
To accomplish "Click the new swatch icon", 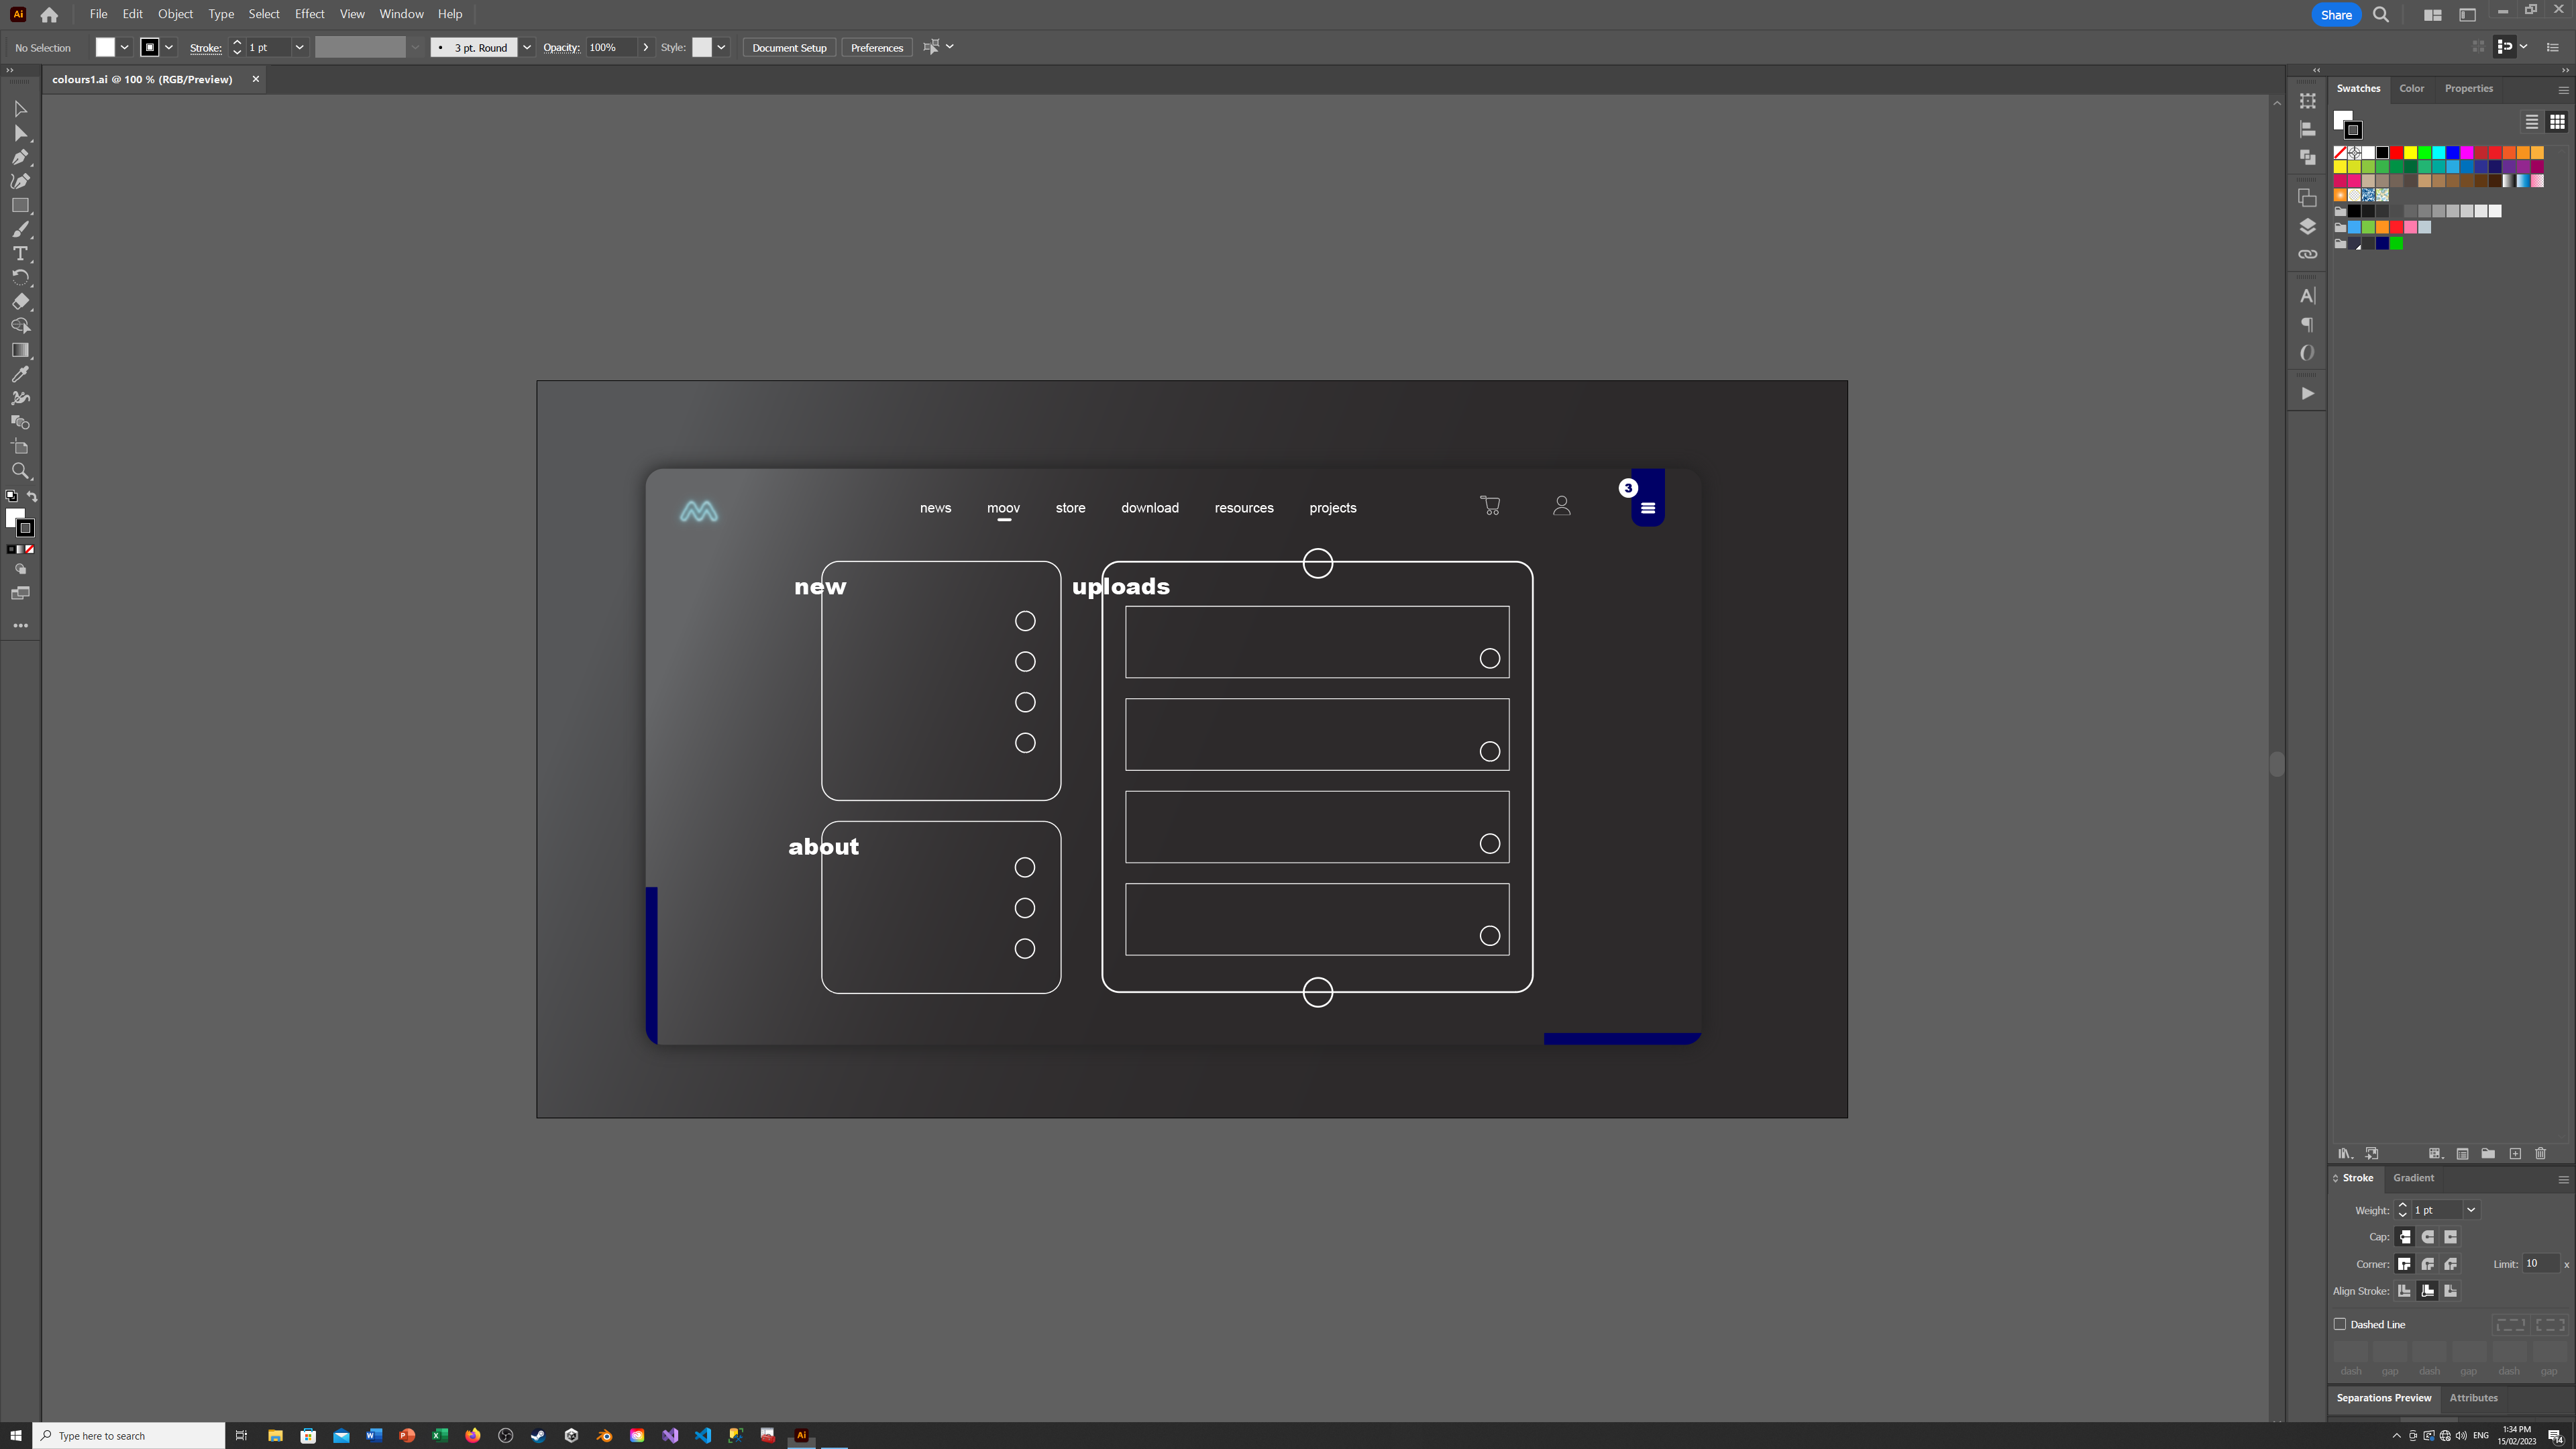I will coord(2515,1153).
